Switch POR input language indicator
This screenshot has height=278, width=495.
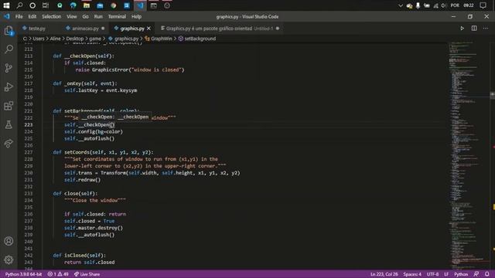click(455, 5)
